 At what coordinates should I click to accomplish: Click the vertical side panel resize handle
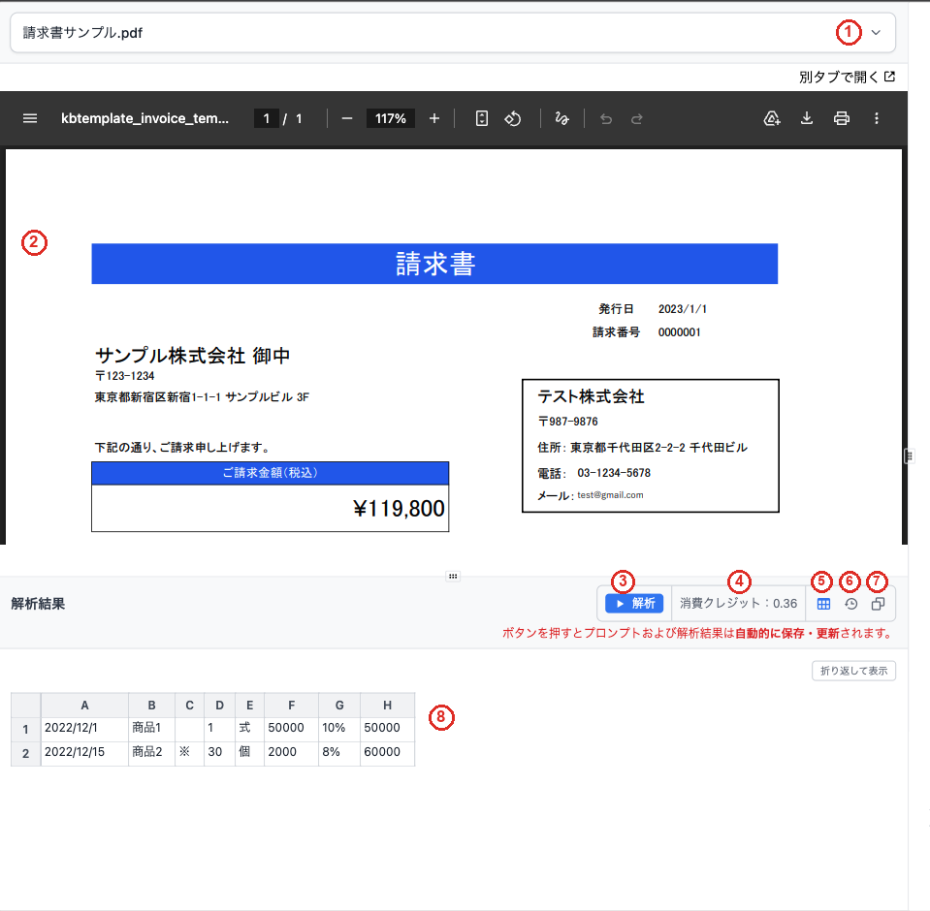909,455
